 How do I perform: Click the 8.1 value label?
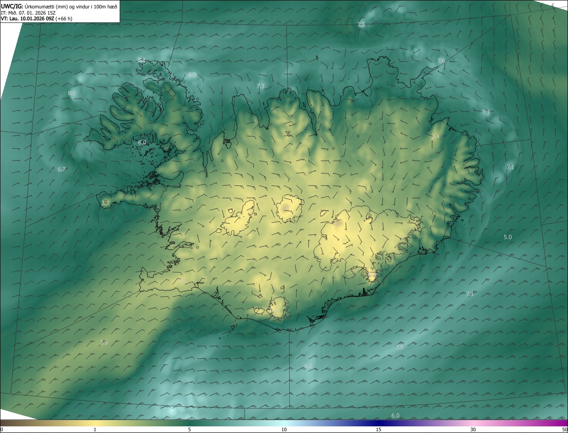[x=72, y=93]
